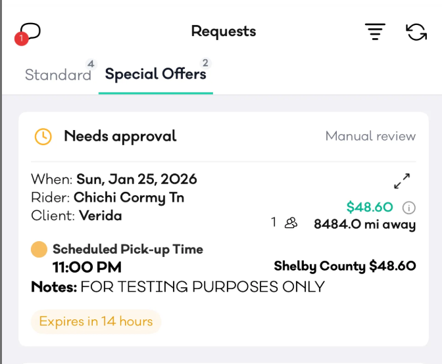The width and height of the screenshot is (442, 364).
Task: Expand the trip card details
Action: coord(403,181)
